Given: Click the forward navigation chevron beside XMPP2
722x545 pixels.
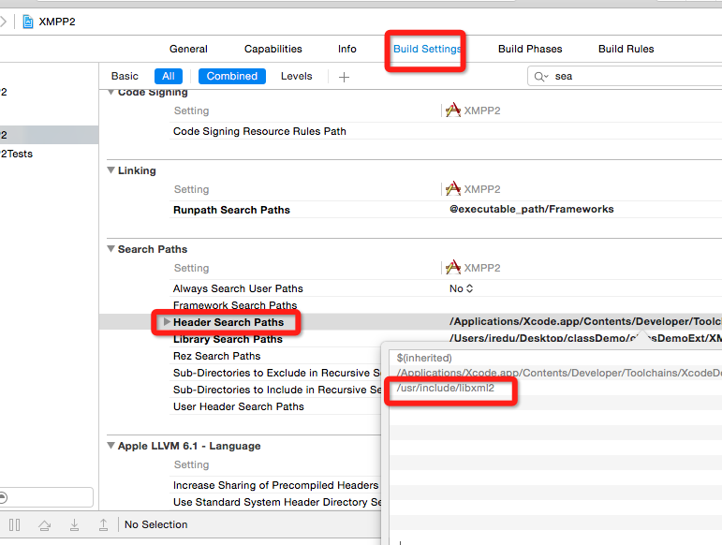Looking at the screenshot, I should point(3,22).
